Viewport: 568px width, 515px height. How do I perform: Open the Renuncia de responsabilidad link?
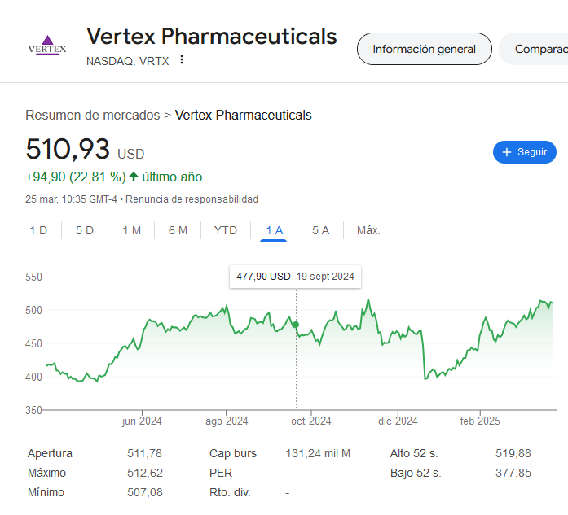(192, 199)
